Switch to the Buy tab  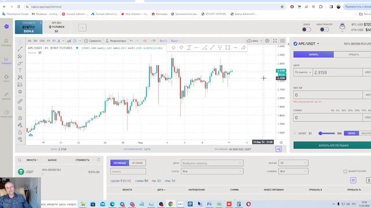[314, 54]
